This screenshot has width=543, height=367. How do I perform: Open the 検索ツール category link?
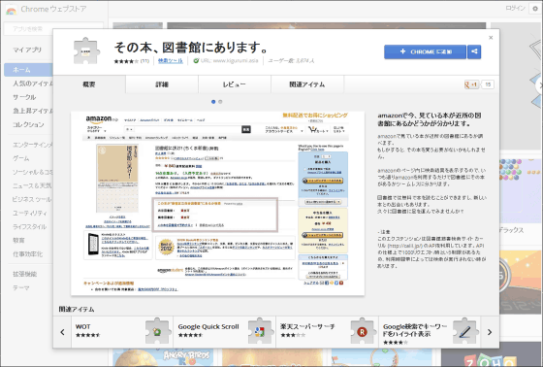pos(171,61)
